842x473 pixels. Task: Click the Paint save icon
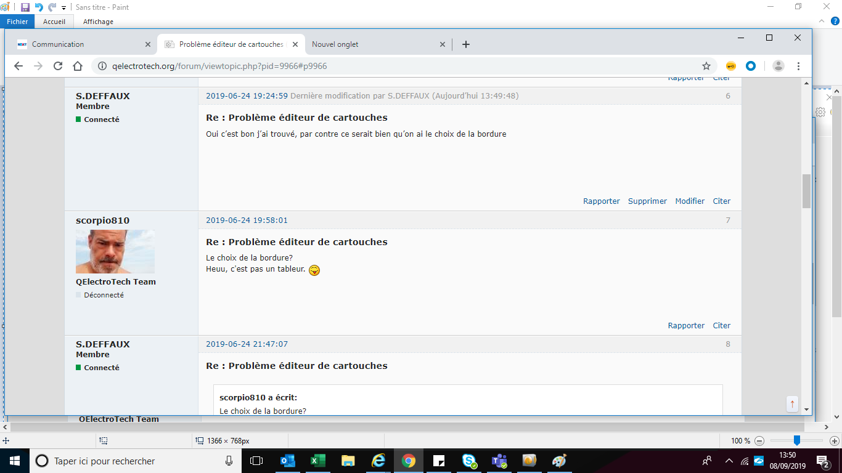click(x=25, y=7)
